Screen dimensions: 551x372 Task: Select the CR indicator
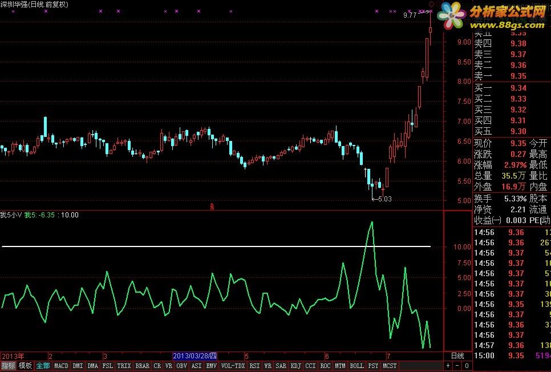tap(157, 366)
